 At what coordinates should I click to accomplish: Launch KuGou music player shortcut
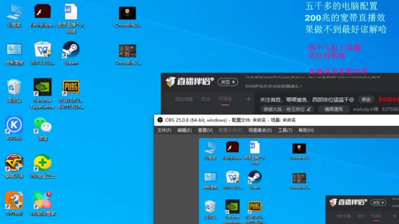pos(14,128)
